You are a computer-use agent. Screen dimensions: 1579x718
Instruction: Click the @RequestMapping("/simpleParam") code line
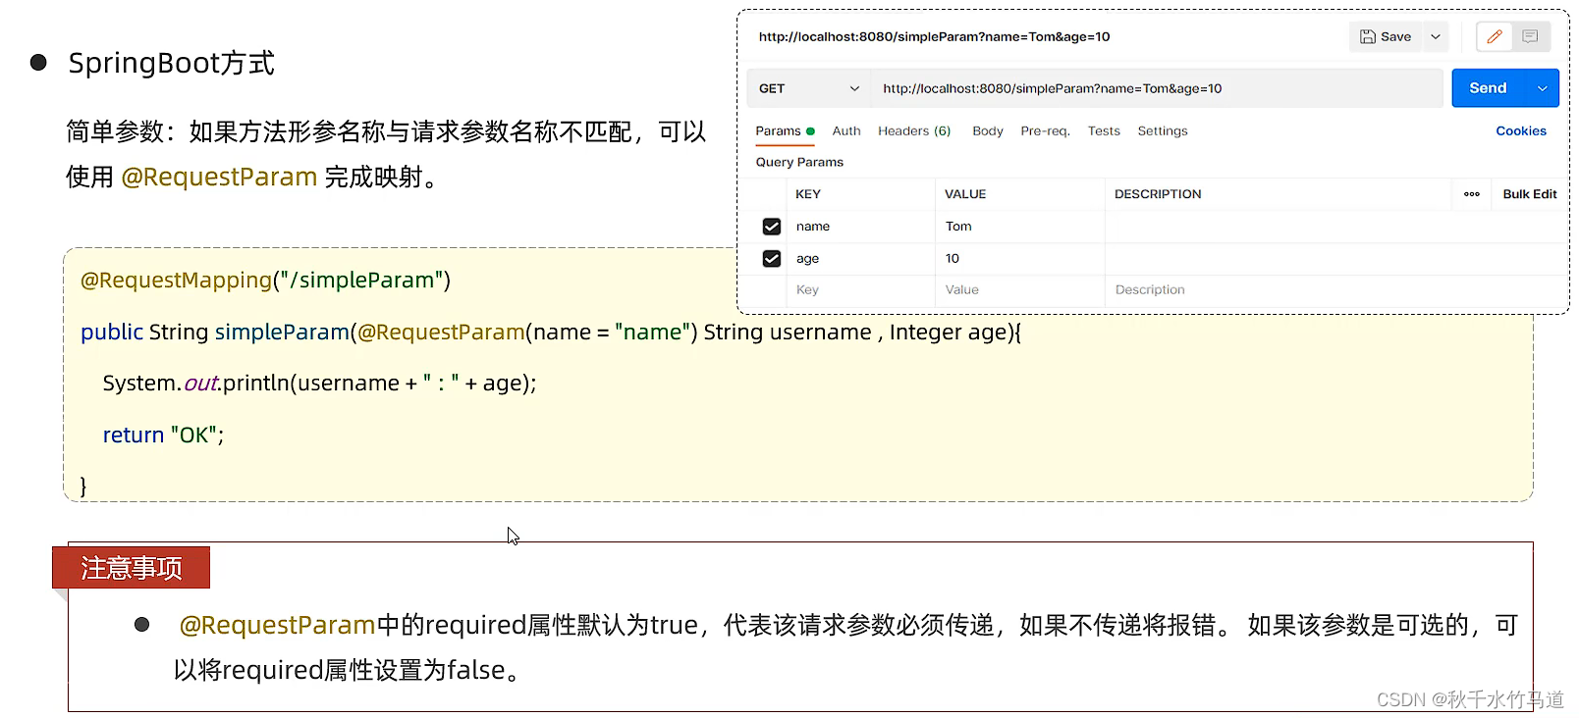[x=265, y=281]
